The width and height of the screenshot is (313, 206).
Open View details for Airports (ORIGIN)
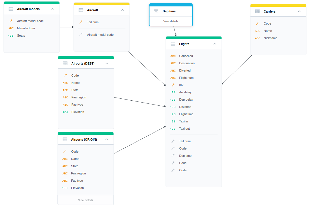coord(85,200)
